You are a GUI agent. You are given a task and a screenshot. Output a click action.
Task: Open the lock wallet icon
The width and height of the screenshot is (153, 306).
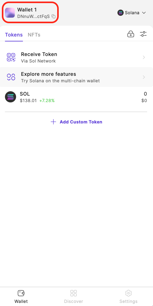130,34
